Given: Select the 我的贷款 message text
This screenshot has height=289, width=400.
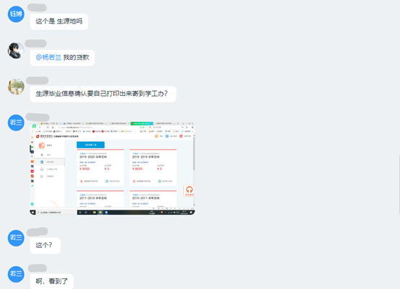Looking at the screenshot, I should (76, 58).
